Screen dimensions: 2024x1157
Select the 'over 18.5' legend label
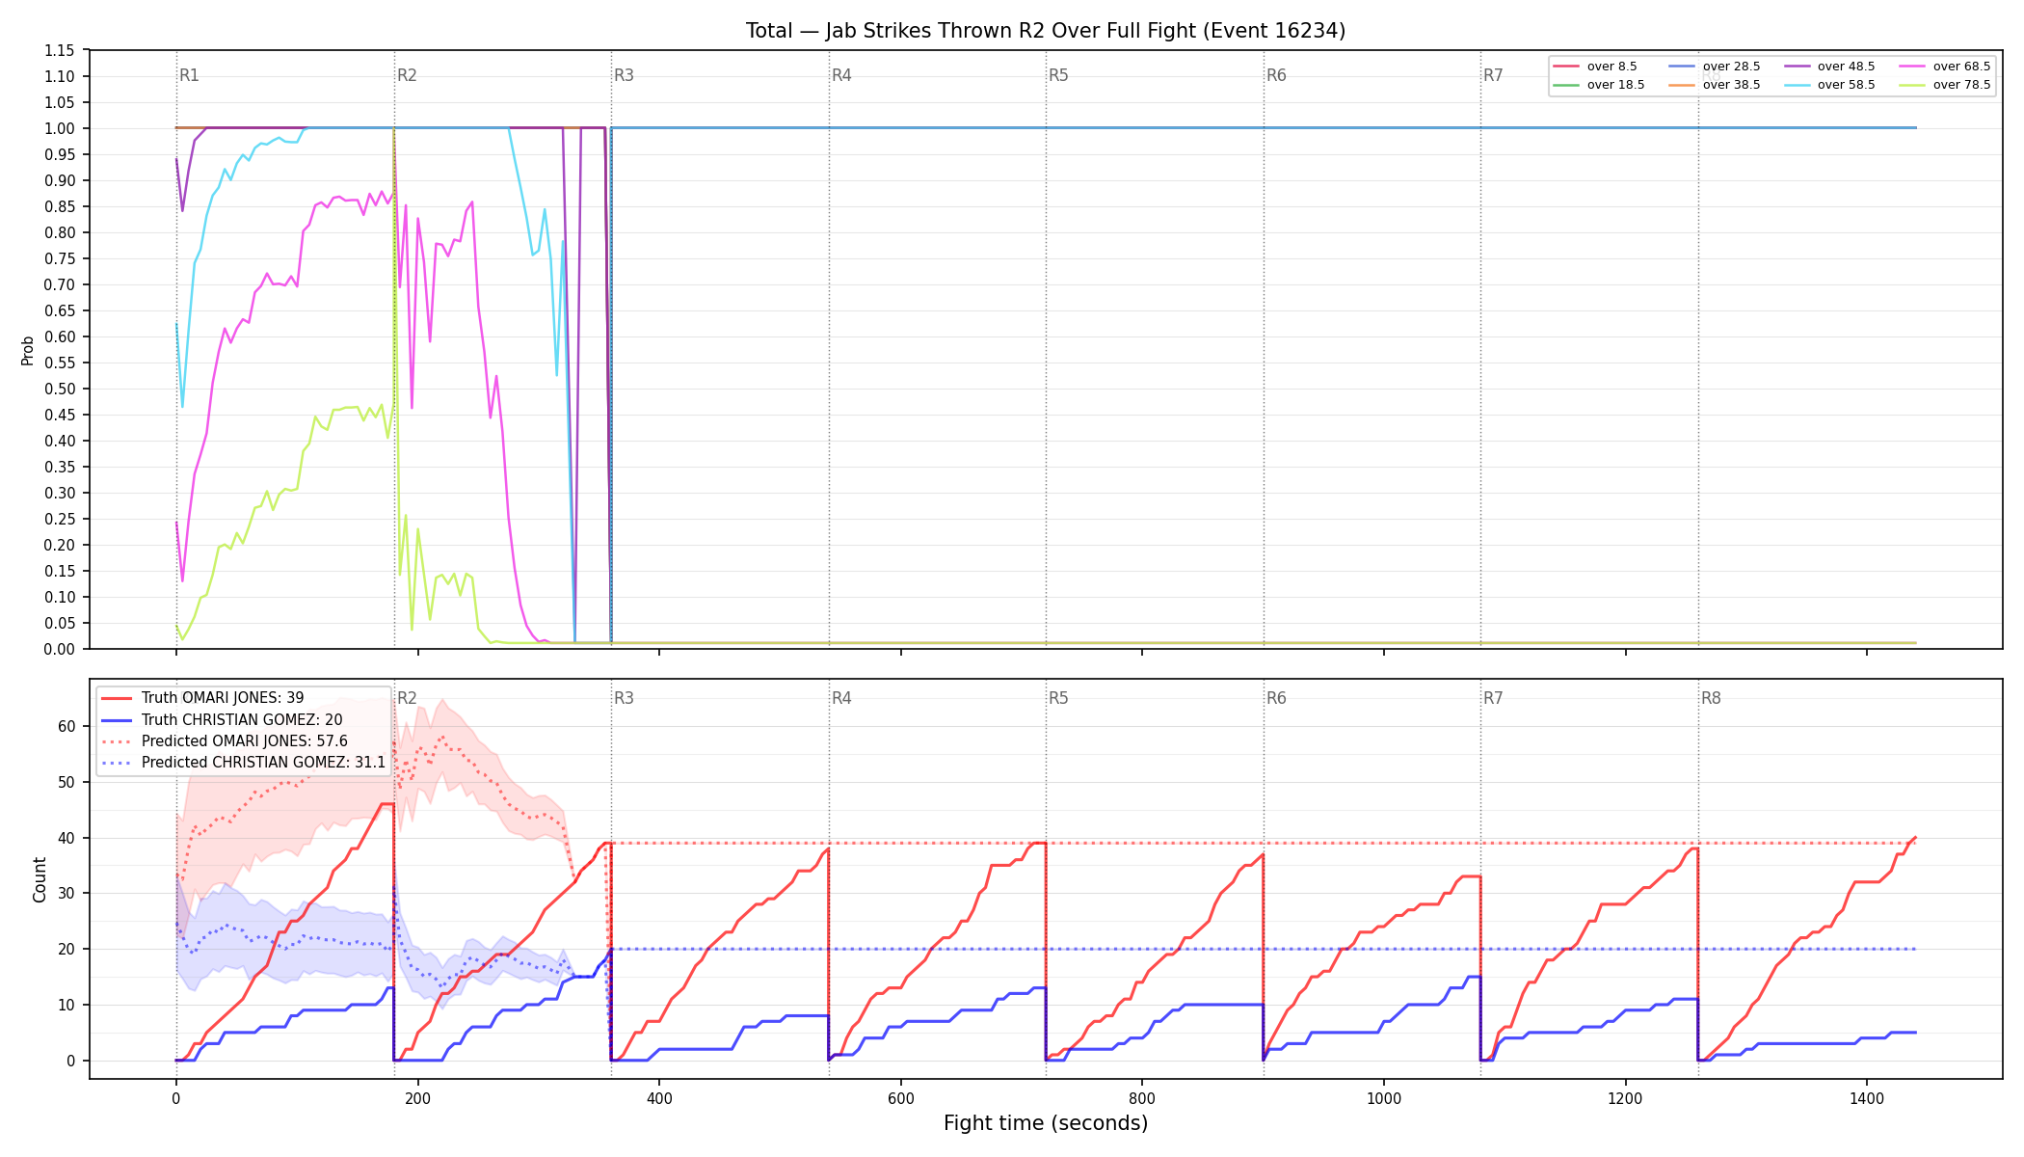(x=1615, y=85)
